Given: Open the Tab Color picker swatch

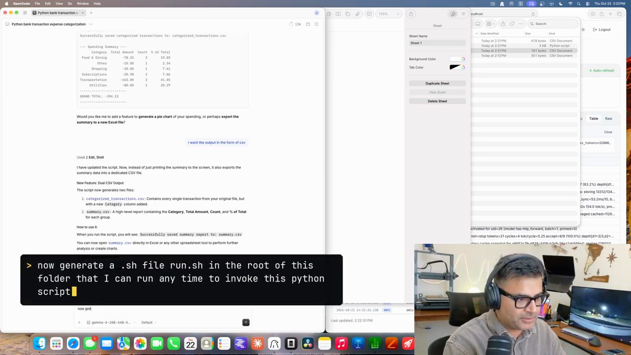Looking at the screenshot, I should tap(457, 68).
